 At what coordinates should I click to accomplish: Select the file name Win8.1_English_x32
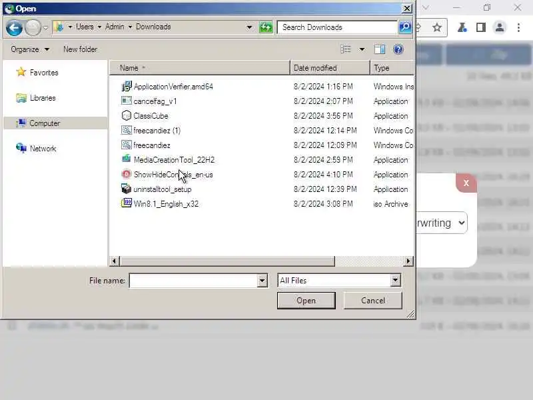point(166,204)
